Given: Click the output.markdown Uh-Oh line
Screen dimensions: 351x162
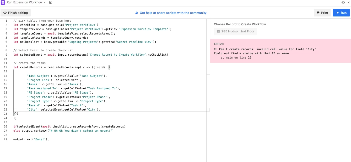Looking at the screenshot, I should [63, 131].
